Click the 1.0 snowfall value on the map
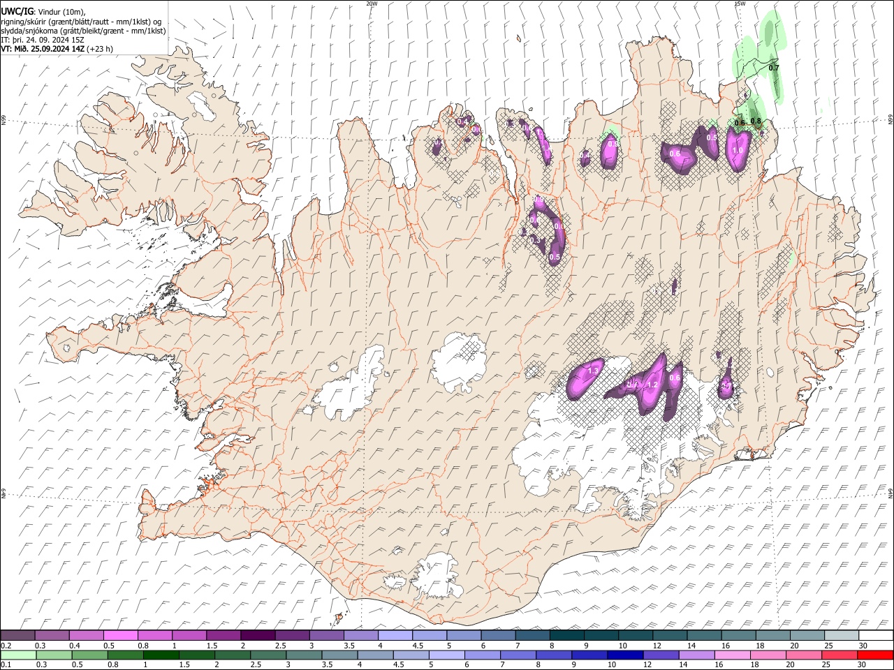The height and width of the screenshot is (670, 894). [737, 150]
